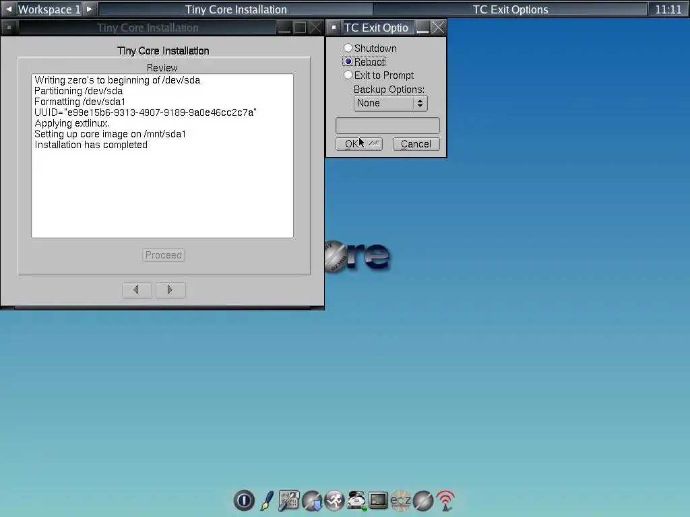Click the 11:11 clock
The image size is (690, 517).
click(668, 9)
